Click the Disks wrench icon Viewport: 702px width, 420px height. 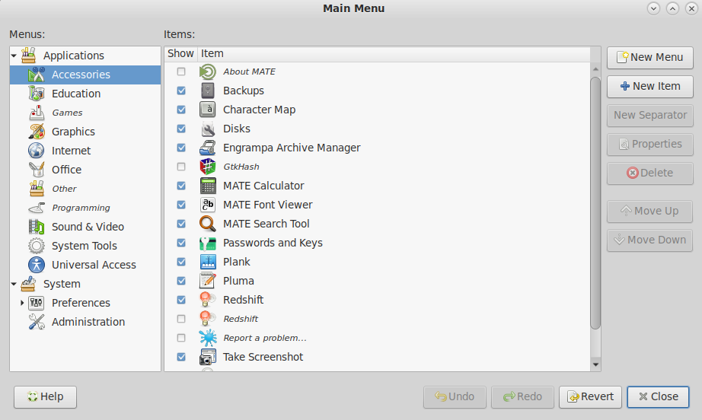point(208,129)
